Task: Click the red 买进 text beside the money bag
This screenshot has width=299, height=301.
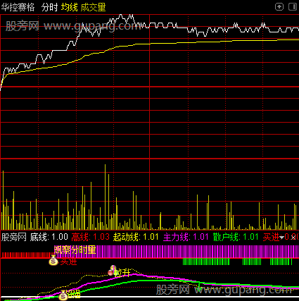Action: pyautogui.click(x=68, y=262)
